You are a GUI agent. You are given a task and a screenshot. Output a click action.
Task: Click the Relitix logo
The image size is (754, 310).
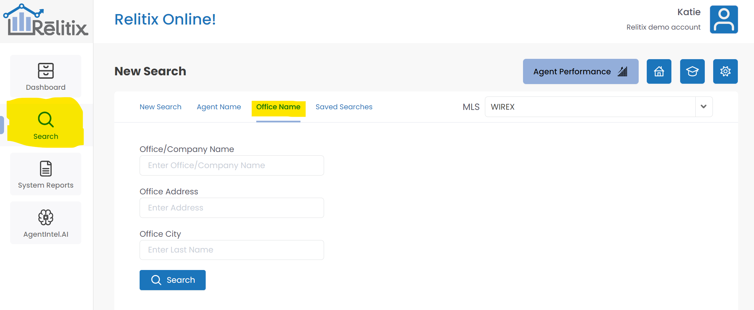[x=46, y=20]
